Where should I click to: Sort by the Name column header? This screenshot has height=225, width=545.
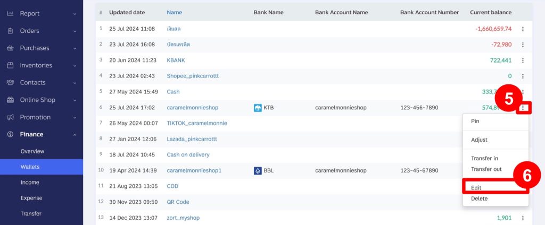174,13
